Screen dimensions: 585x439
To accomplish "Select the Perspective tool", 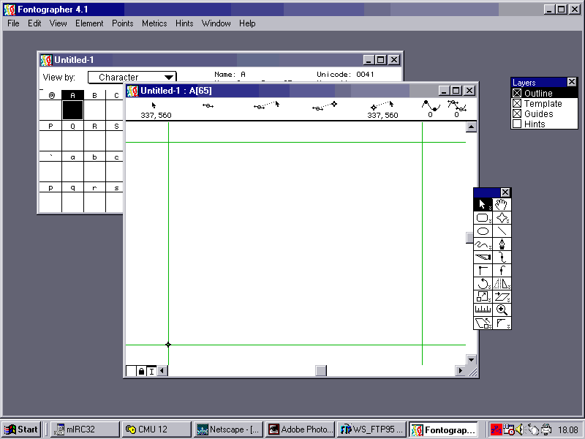I will point(483,323).
